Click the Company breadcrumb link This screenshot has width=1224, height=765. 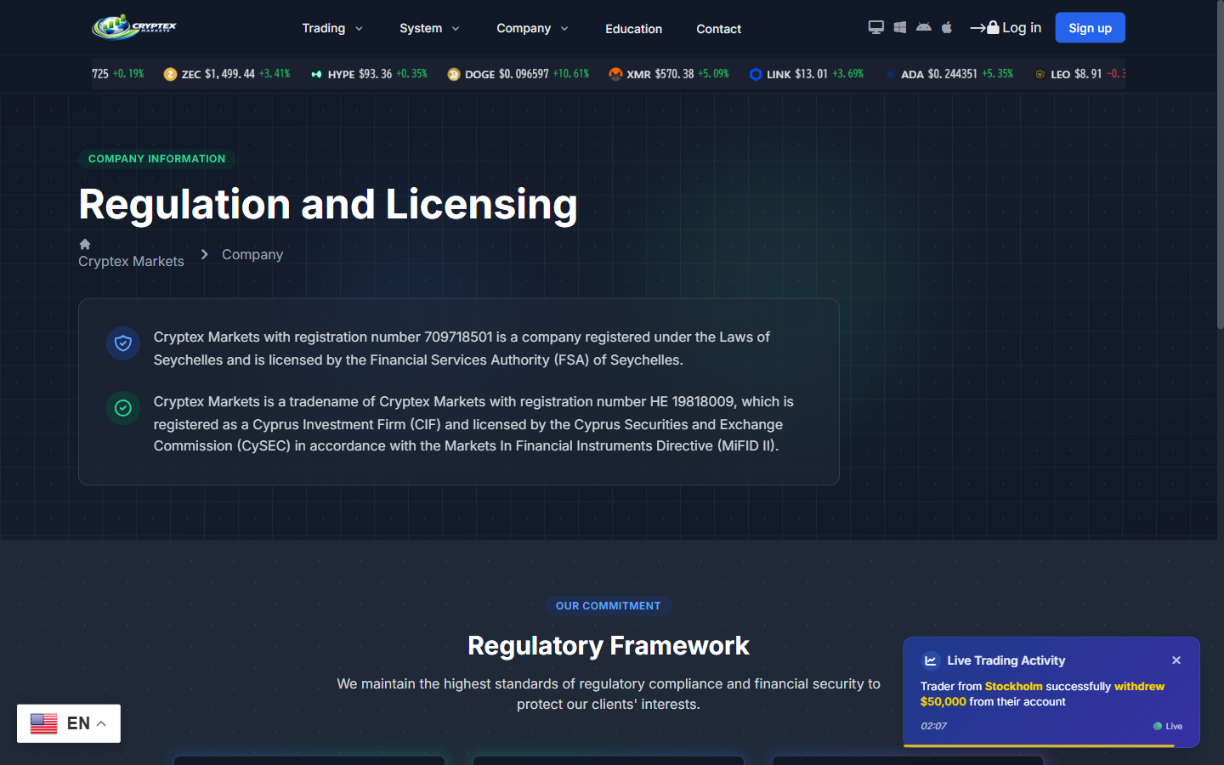[x=252, y=254]
